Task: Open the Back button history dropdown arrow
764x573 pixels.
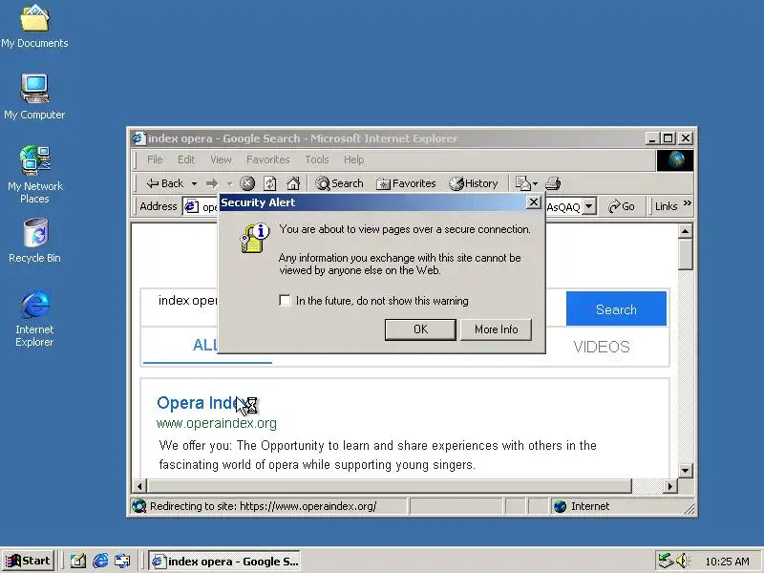Action: coord(195,183)
